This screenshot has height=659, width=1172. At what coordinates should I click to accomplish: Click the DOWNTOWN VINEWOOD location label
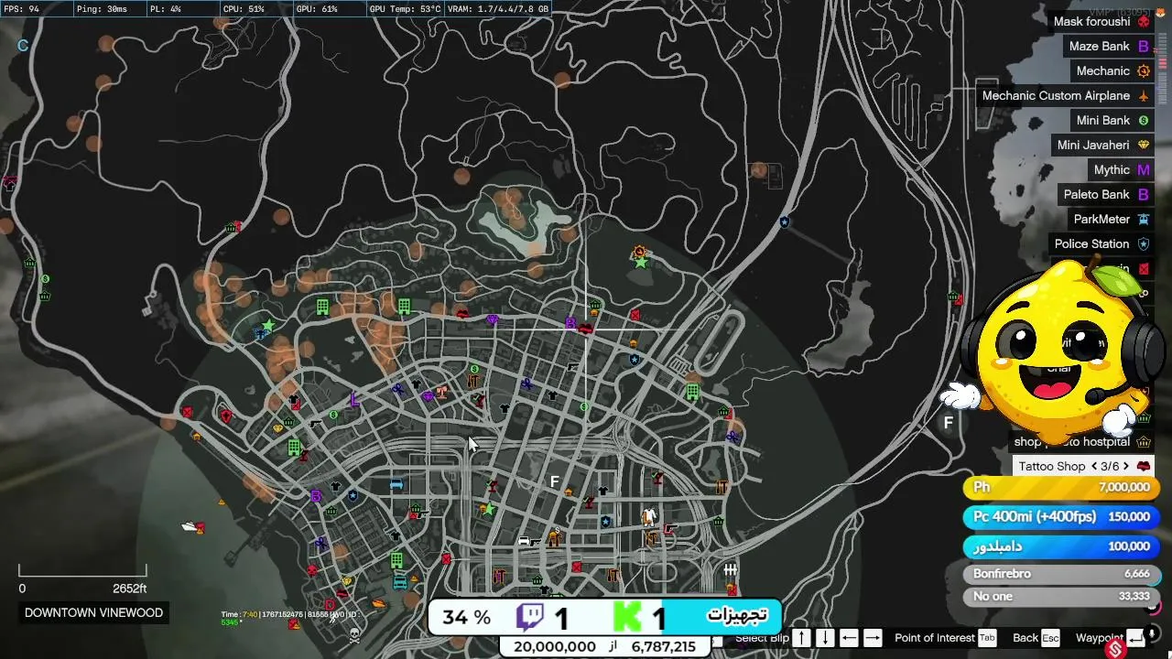(x=93, y=613)
